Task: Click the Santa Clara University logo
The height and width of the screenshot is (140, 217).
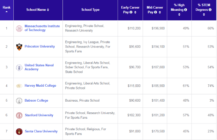Action: 19,131
